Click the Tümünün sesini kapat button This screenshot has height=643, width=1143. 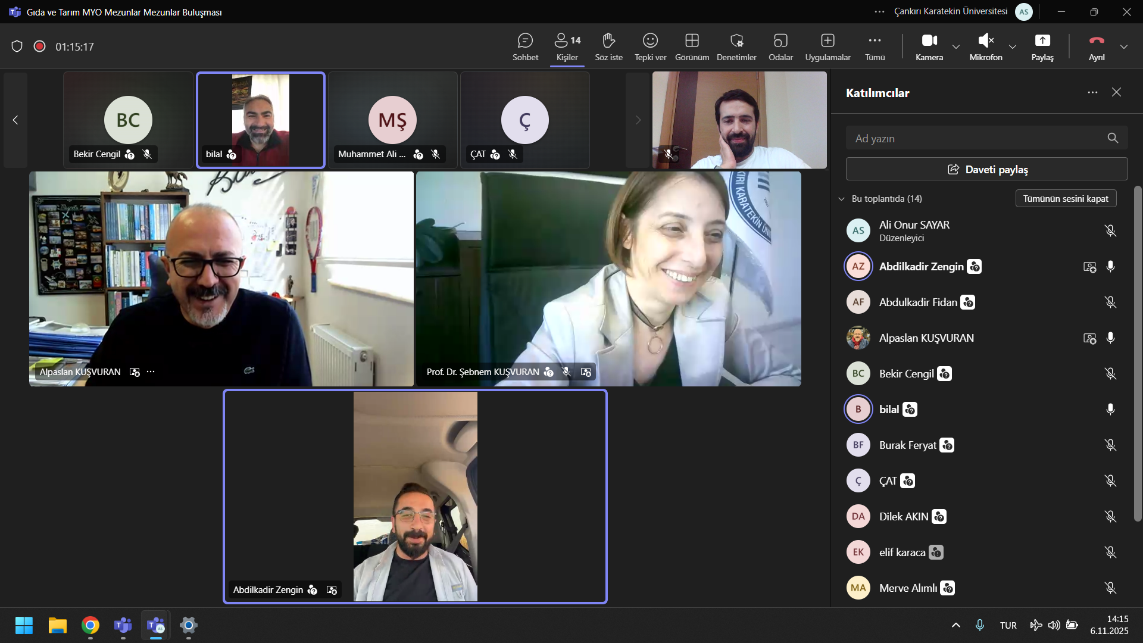pos(1065,199)
